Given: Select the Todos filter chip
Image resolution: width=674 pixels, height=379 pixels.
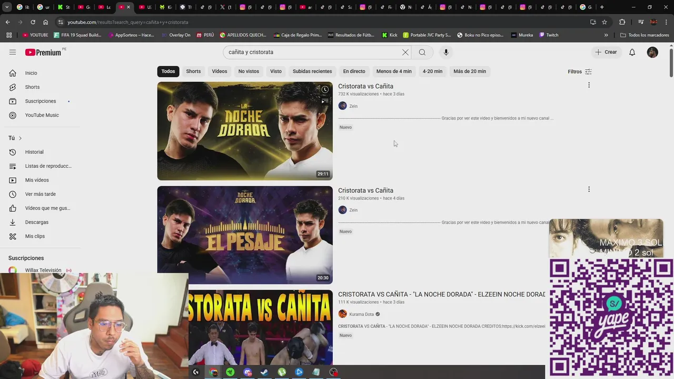Looking at the screenshot, I should pyautogui.click(x=168, y=71).
